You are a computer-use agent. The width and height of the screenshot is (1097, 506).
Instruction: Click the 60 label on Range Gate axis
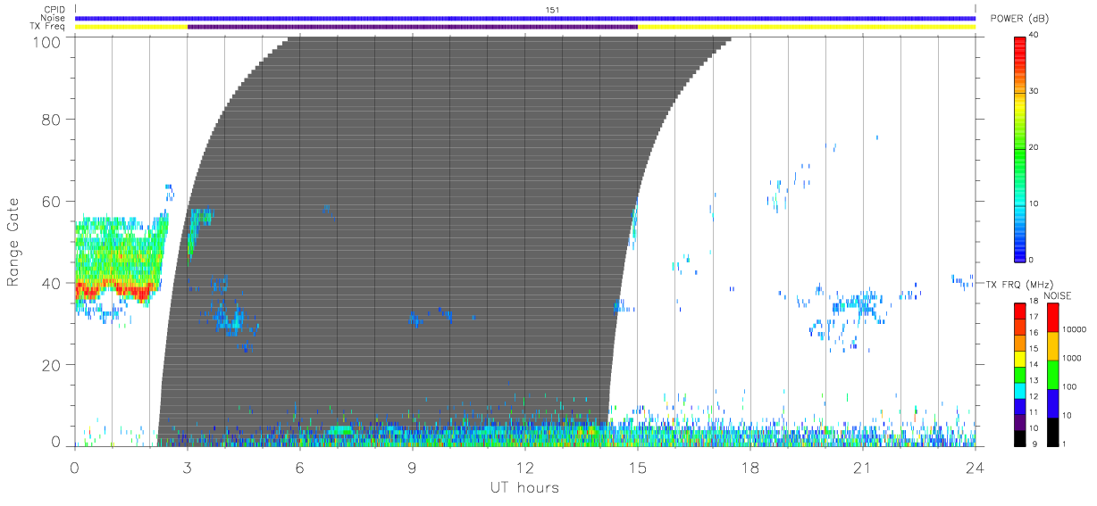click(x=51, y=202)
